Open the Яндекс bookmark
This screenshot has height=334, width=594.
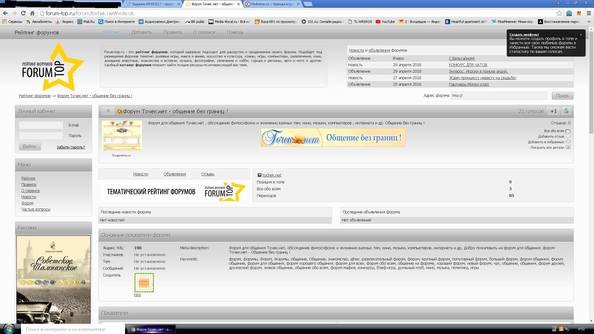[x=65, y=22]
